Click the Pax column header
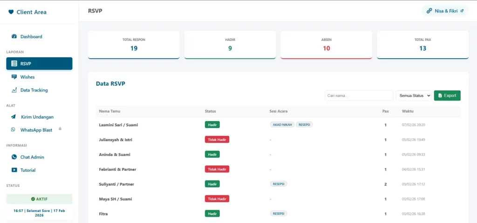This screenshot has width=477, height=223. point(385,111)
